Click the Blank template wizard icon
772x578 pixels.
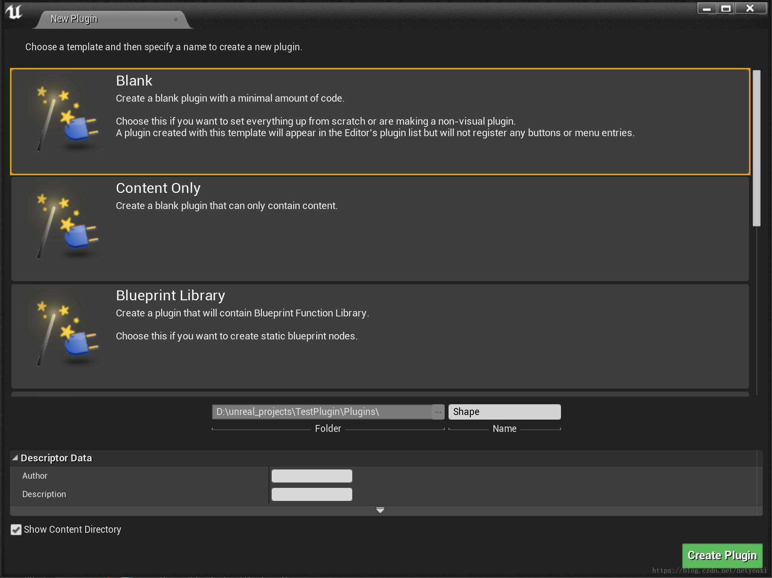pyautogui.click(x=65, y=119)
